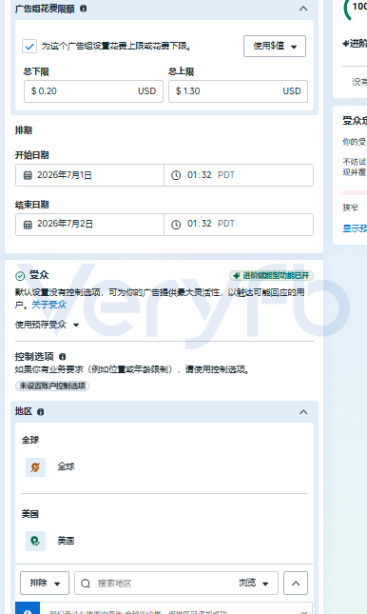Viewport: 367px width, 614px height.
Task: Click the 狭窄 label under the meter
Action: click(350, 208)
